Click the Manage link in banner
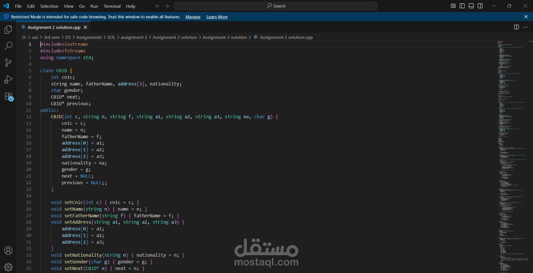Image resolution: width=533 pixels, height=273 pixels. (x=193, y=17)
